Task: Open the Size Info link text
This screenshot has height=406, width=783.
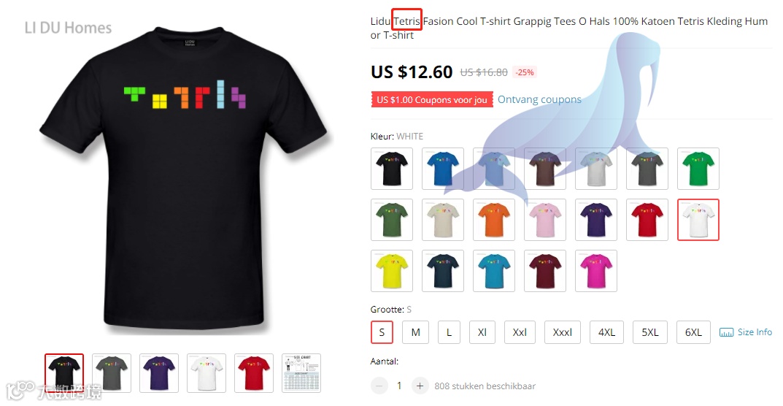Action: coord(755,332)
